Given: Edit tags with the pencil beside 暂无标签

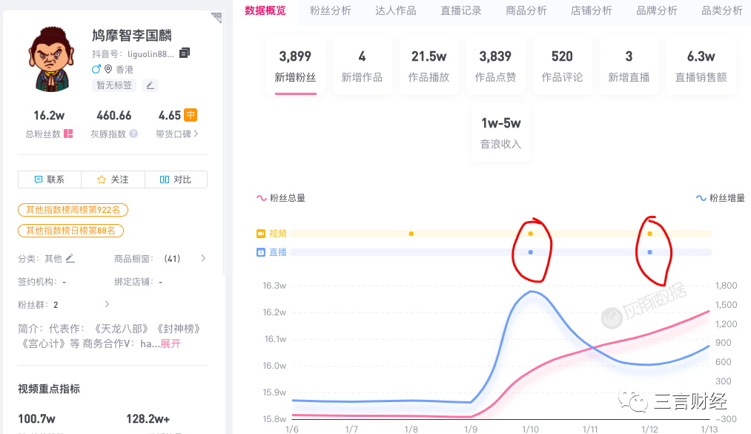Looking at the screenshot, I should pos(150,85).
